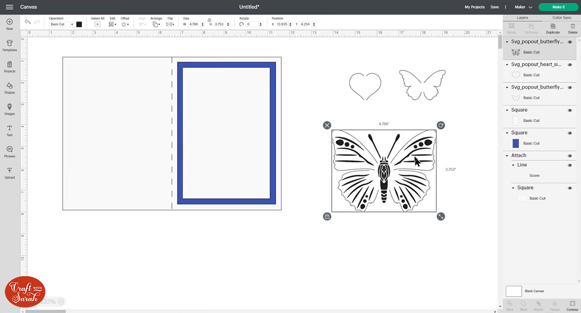Open My Projects
The width and height of the screenshot is (581, 313).
click(x=474, y=7)
